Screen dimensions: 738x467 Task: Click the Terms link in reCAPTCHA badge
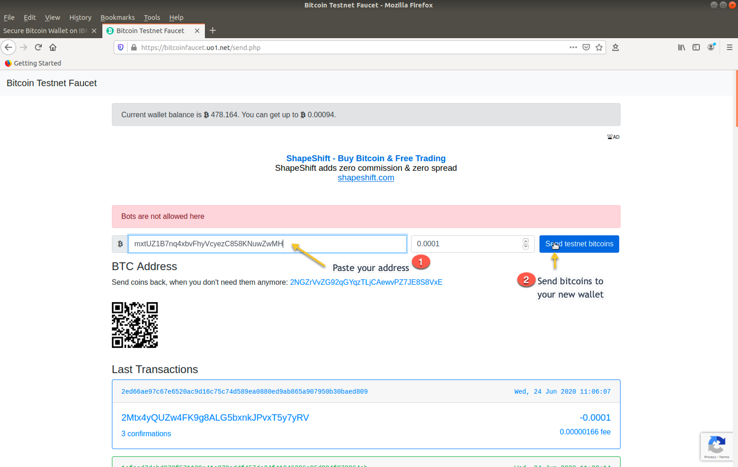click(724, 457)
